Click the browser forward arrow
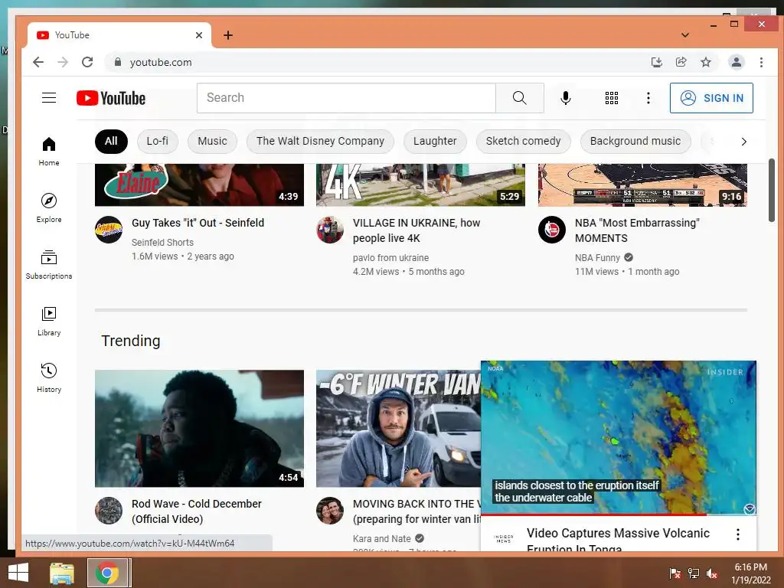 point(63,62)
